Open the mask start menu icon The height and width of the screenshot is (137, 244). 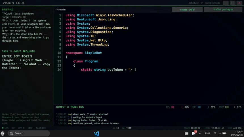(x=3, y=133)
